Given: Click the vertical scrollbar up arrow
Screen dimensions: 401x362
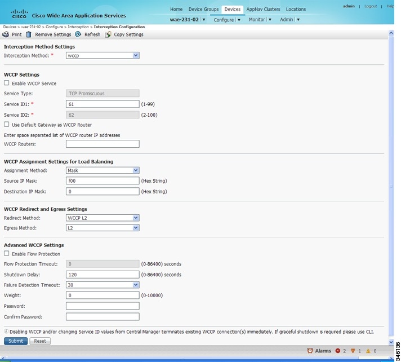Looking at the screenshot, I should click(391, 33).
